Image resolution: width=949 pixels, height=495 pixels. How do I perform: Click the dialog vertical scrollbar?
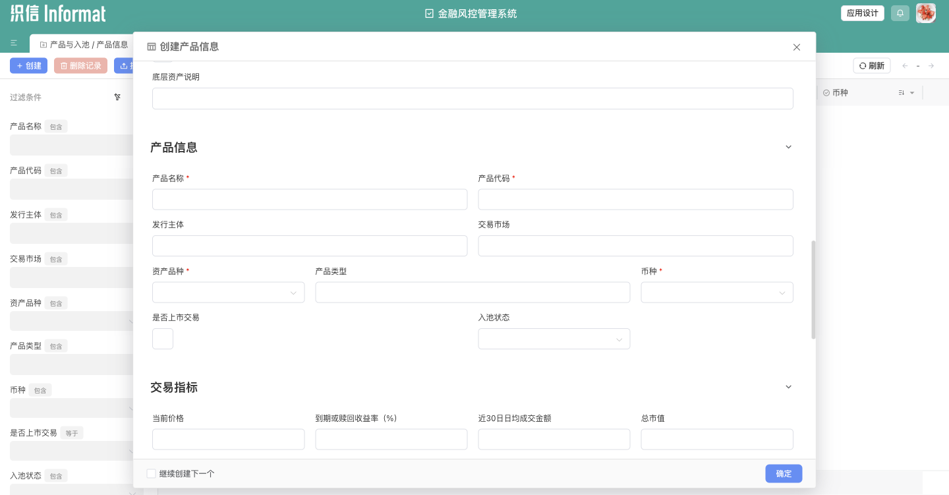[x=813, y=290]
